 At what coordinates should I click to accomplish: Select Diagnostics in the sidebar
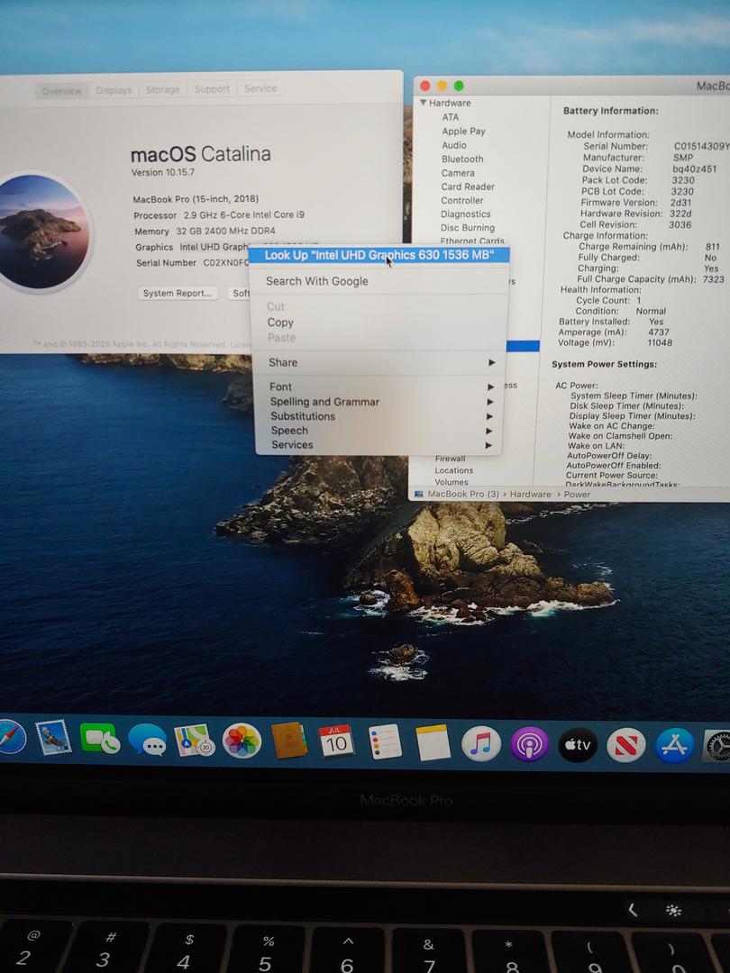466,214
